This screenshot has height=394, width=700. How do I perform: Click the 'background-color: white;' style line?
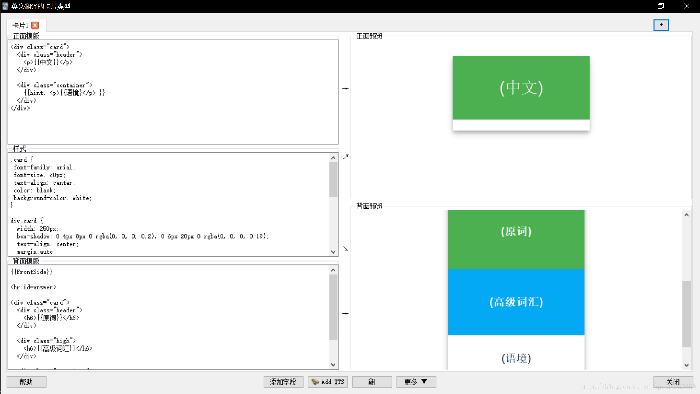pyautogui.click(x=52, y=198)
